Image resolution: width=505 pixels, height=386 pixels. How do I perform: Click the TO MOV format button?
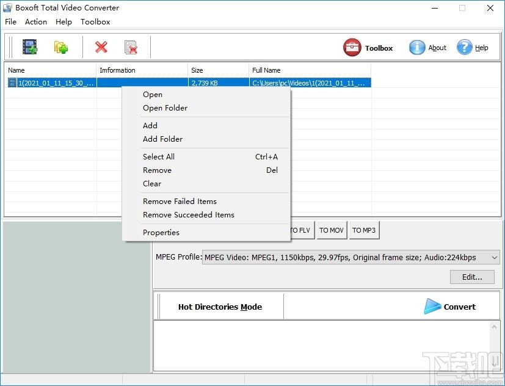tap(332, 230)
